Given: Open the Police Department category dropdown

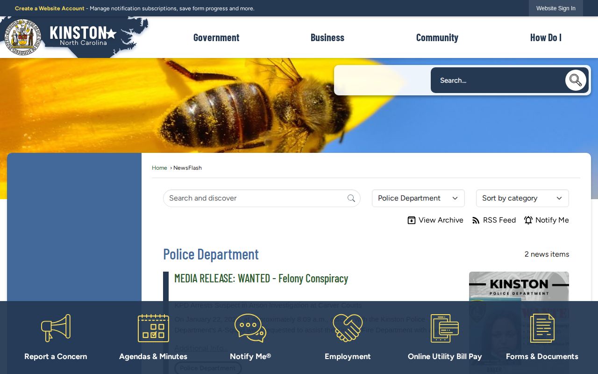Looking at the screenshot, I should (x=418, y=198).
